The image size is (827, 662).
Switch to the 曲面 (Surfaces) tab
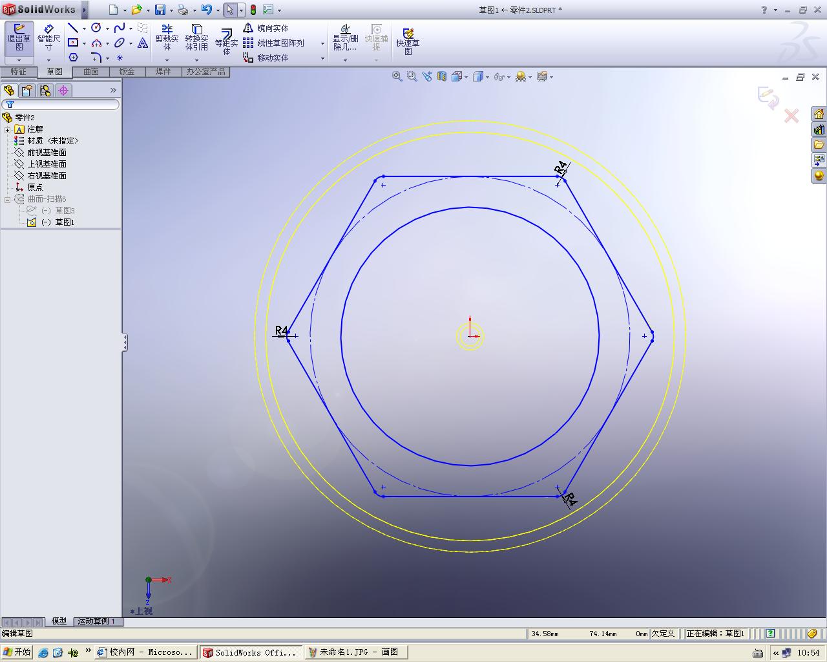pyautogui.click(x=90, y=72)
